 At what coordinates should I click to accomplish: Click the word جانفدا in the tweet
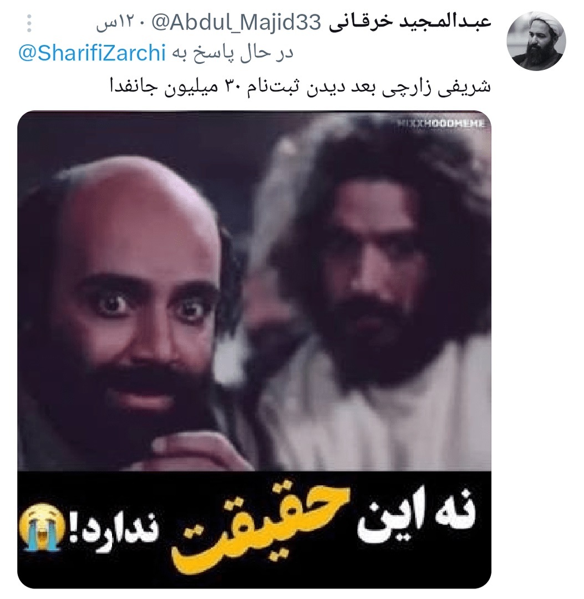133,87
